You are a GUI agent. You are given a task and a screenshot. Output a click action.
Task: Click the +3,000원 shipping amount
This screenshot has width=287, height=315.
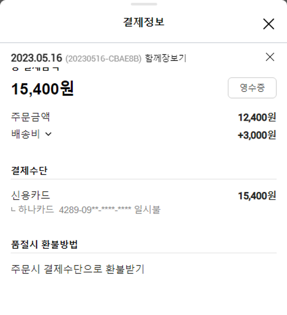pyautogui.click(x=257, y=135)
